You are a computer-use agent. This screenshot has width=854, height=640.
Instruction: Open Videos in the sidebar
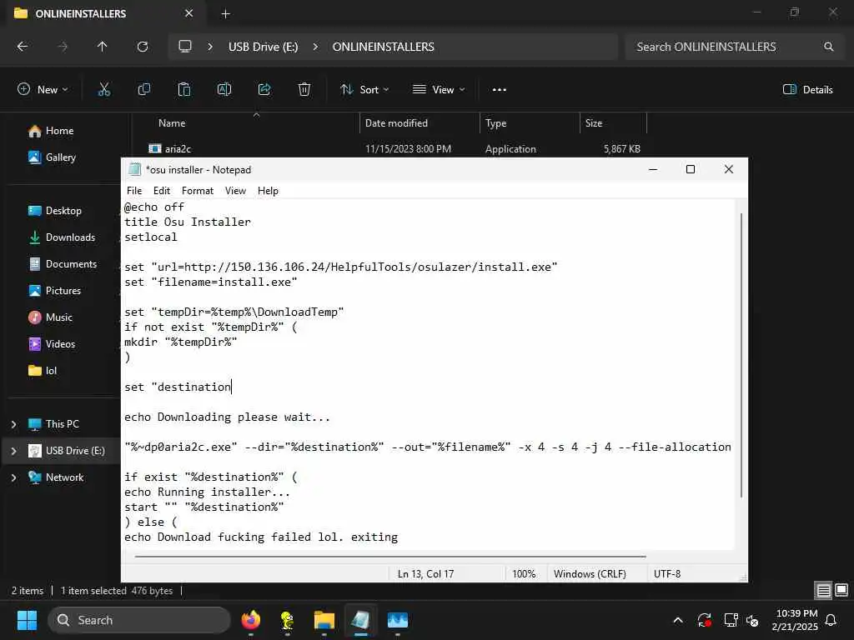pyautogui.click(x=60, y=344)
